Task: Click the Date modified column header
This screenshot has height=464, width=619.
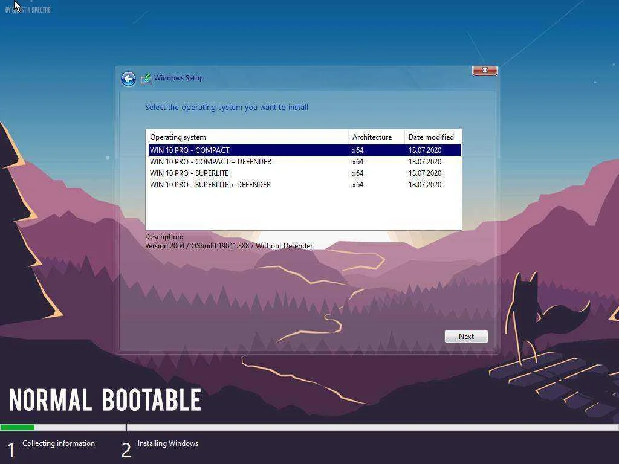Action: (x=433, y=137)
